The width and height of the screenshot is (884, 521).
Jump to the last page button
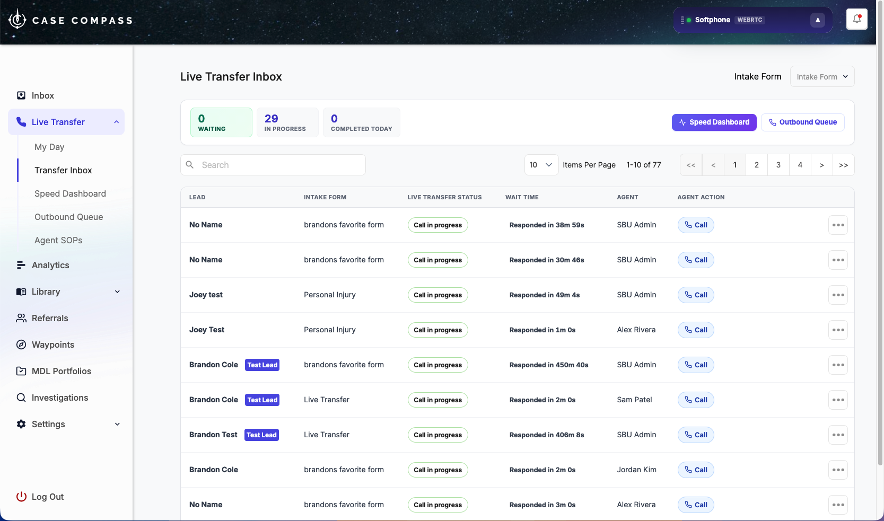click(x=843, y=165)
